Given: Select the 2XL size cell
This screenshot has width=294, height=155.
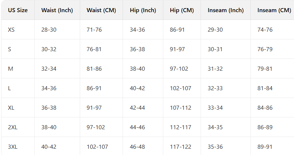Looking at the screenshot, I should (x=13, y=127).
